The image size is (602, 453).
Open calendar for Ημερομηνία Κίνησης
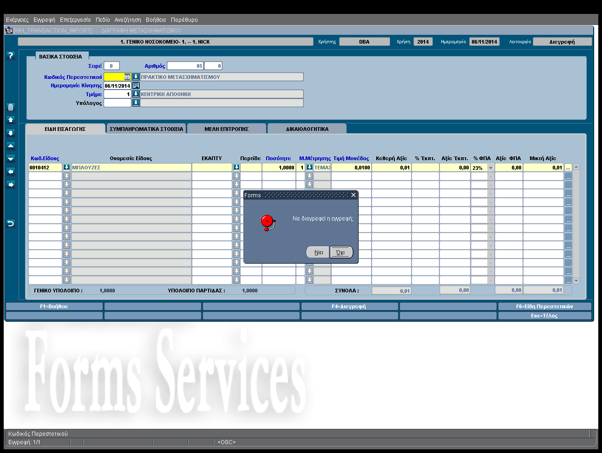pyautogui.click(x=136, y=85)
